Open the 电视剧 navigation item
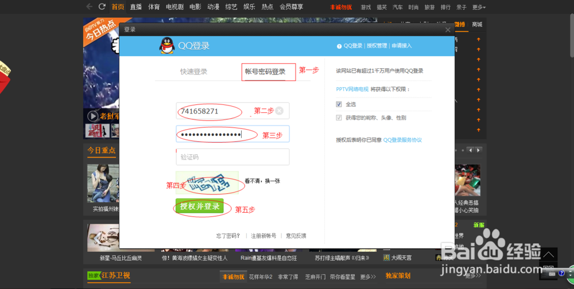Screen dimensions: 574x289 (x=174, y=6)
